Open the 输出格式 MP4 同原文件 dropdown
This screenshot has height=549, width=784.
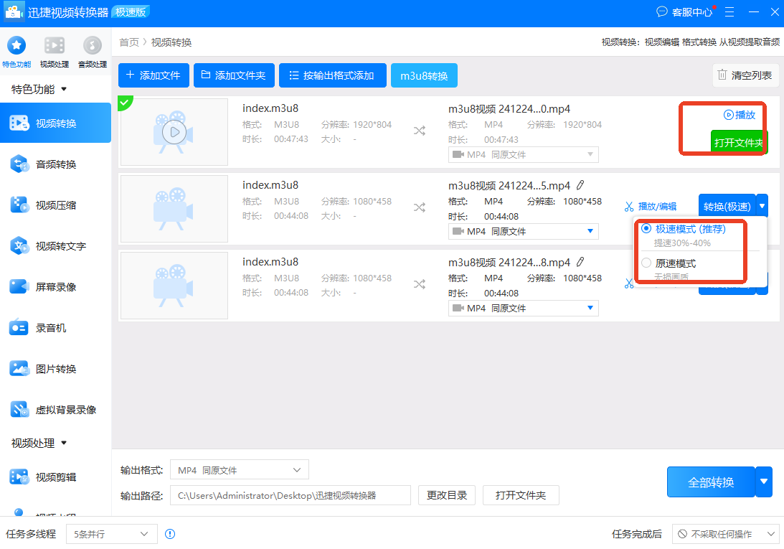point(239,469)
